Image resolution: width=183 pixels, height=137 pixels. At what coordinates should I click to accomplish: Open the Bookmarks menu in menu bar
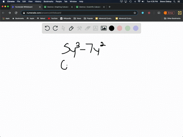tap(48, 2)
